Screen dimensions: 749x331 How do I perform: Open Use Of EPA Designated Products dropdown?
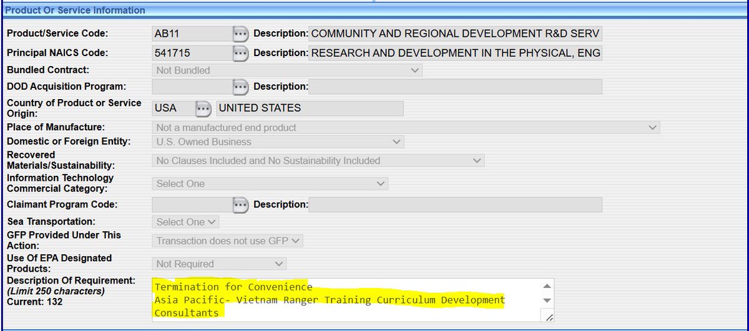[x=219, y=264]
